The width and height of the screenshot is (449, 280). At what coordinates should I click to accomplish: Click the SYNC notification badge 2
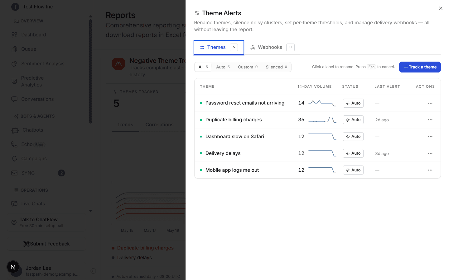click(61, 173)
